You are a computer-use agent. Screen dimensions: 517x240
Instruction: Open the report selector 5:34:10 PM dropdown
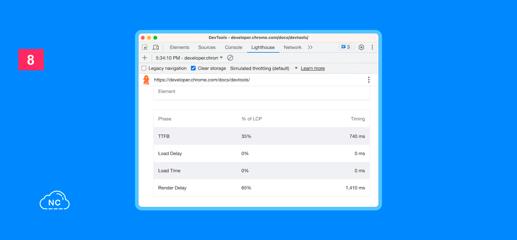[189, 58]
